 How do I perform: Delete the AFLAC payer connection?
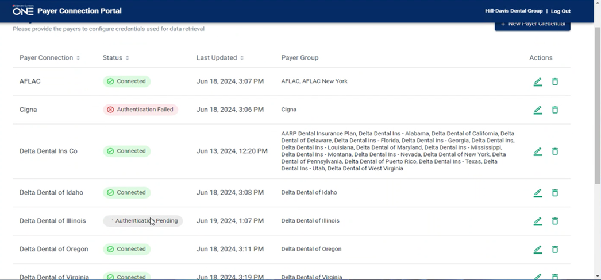click(554, 81)
